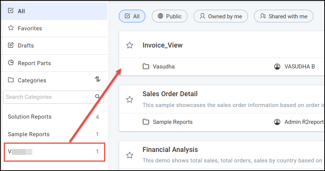Click the Sample Reports folder icon in card
This screenshot has width=325, height=171.
[146, 122]
